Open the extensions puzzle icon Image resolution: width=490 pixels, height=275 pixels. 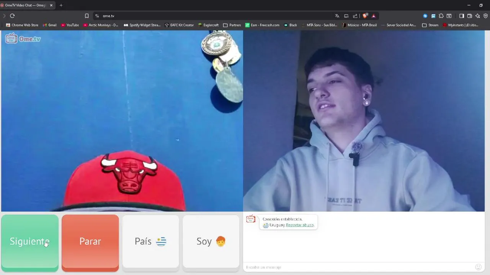pos(441,16)
